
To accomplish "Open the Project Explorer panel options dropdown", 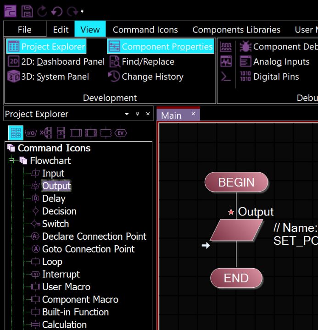I will [127, 114].
